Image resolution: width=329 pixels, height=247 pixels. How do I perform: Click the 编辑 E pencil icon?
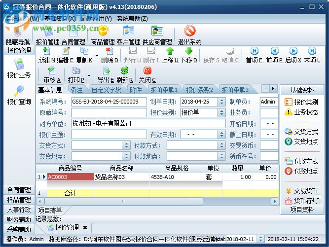click(66, 51)
